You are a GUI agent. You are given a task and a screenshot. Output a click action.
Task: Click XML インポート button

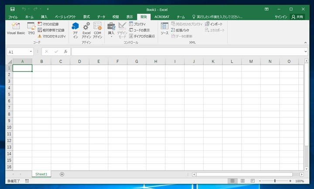[x=214, y=24]
